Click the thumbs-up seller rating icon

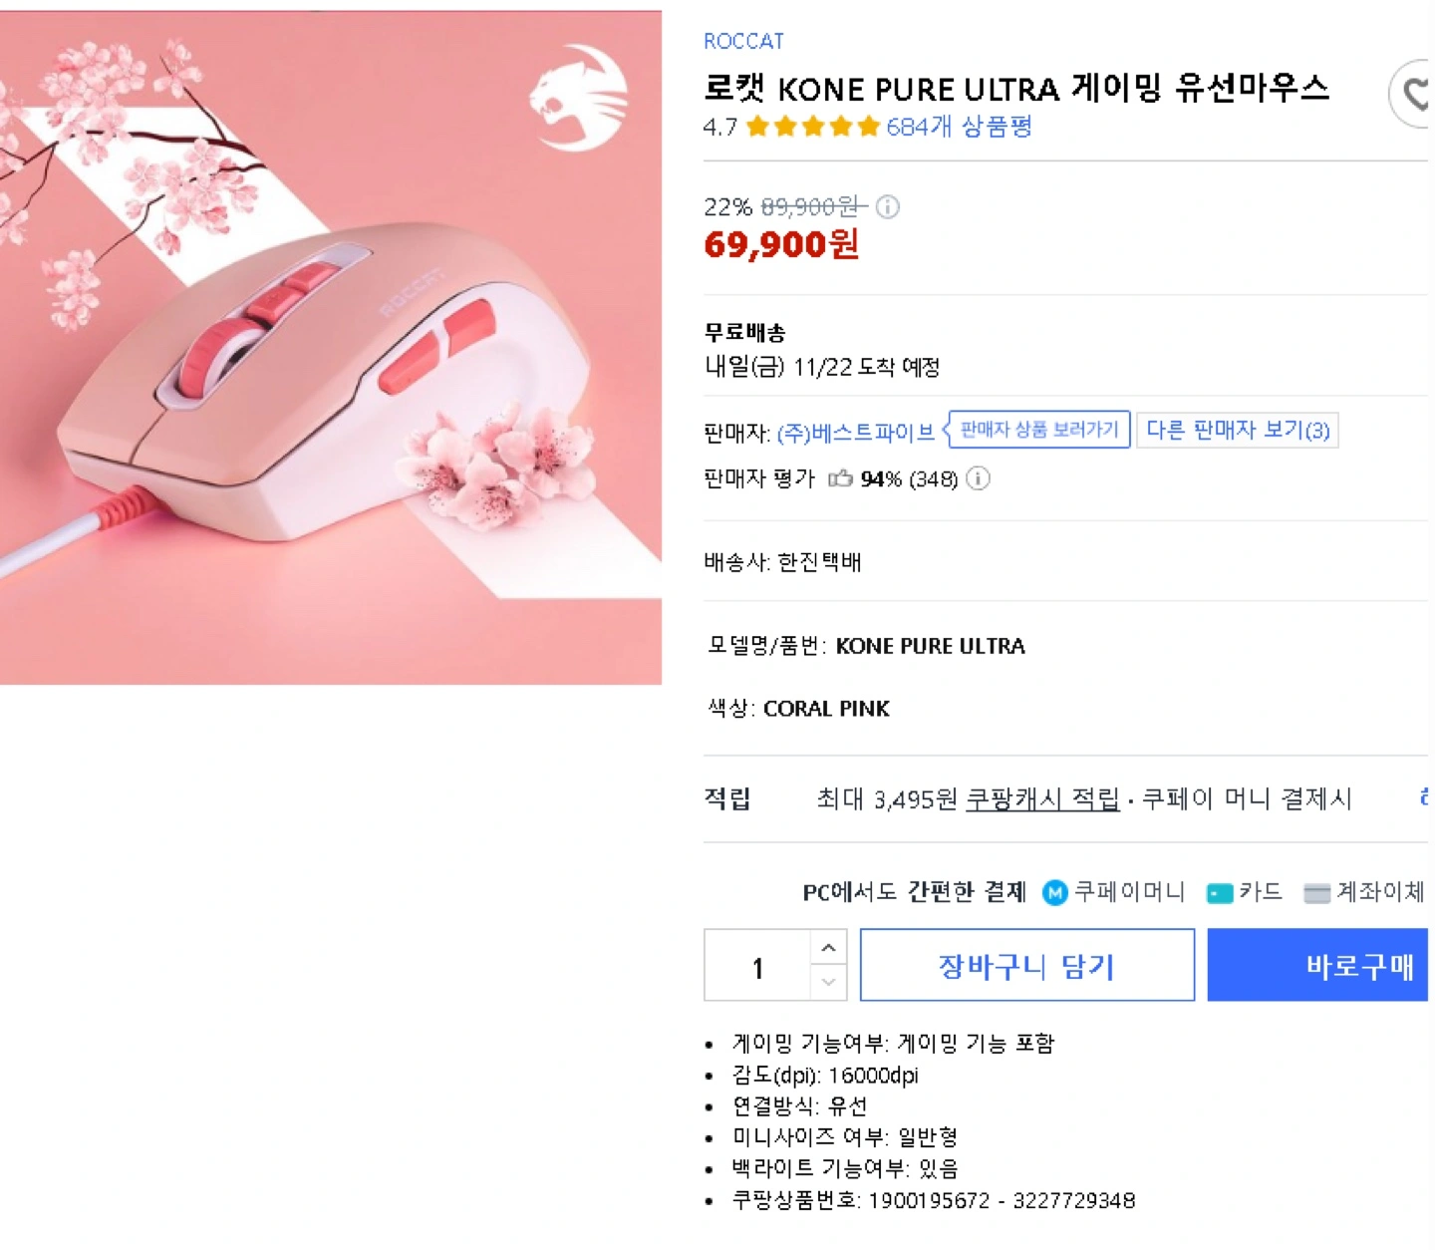point(840,479)
